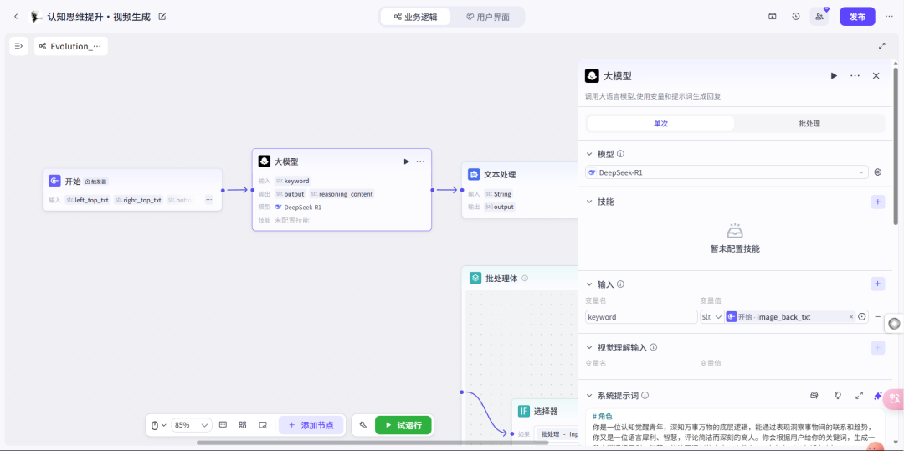The width and height of the screenshot is (904, 451).
Task: Open model settings gear icon
Action: click(878, 172)
